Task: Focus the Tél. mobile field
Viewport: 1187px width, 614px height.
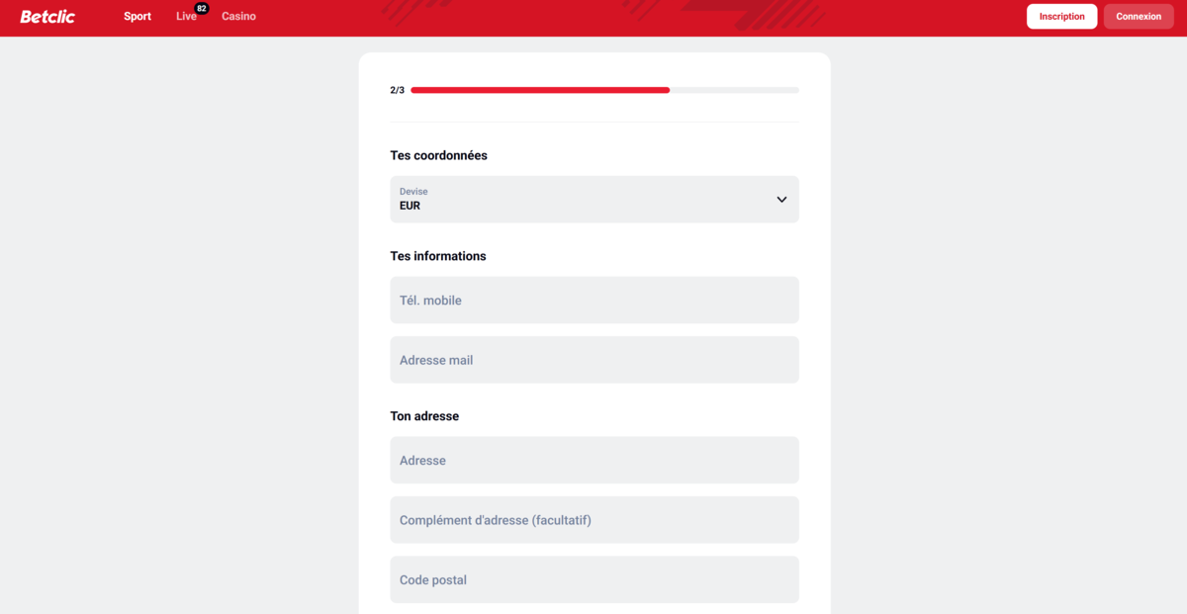Action: pyautogui.click(x=593, y=301)
